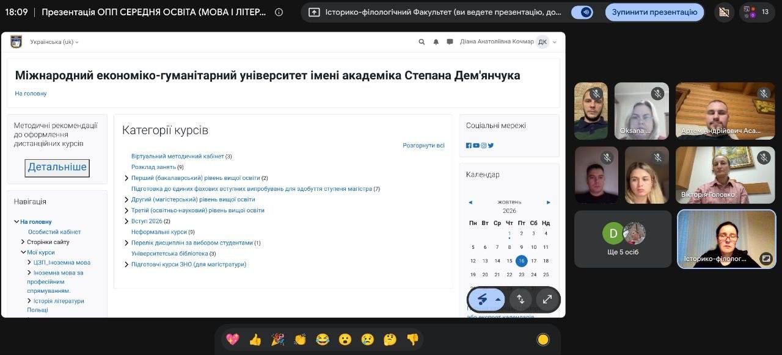This screenshot has height=355, width=782.
Task: Click the meeting info icon beside the title
Action: pyautogui.click(x=279, y=12)
